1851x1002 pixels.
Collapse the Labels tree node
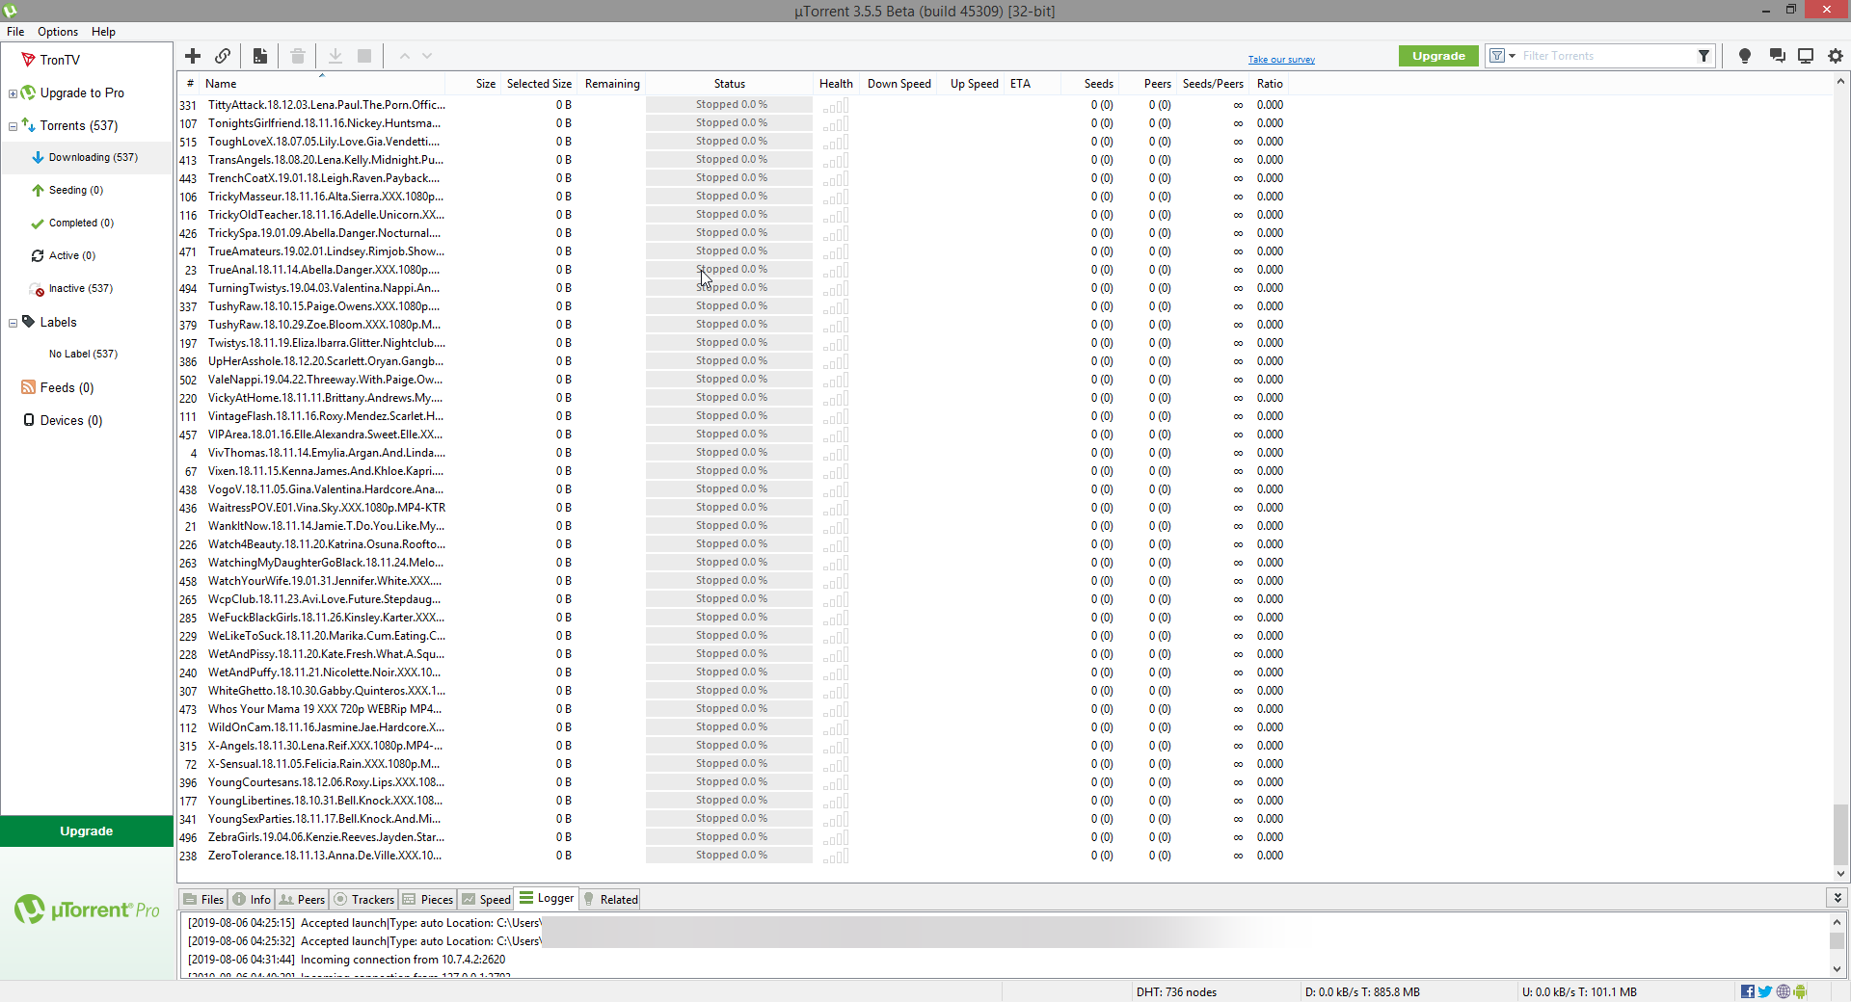13,323
